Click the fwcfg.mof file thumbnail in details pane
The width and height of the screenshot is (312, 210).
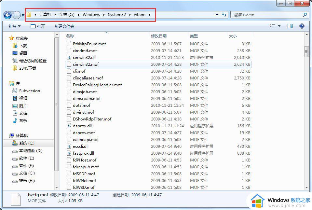pyautogui.click(x=16, y=199)
